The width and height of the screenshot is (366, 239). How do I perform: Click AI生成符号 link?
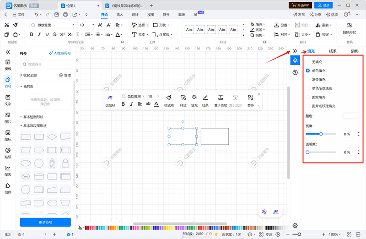pyautogui.click(x=60, y=53)
